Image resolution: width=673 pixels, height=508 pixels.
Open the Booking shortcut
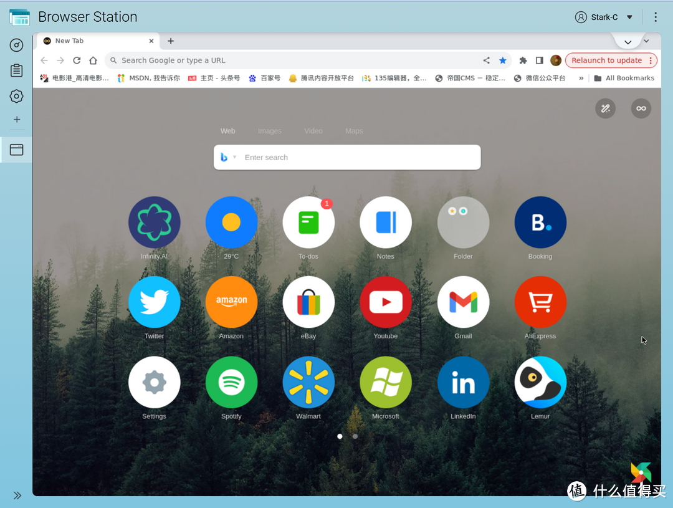(x=540, y=222)
